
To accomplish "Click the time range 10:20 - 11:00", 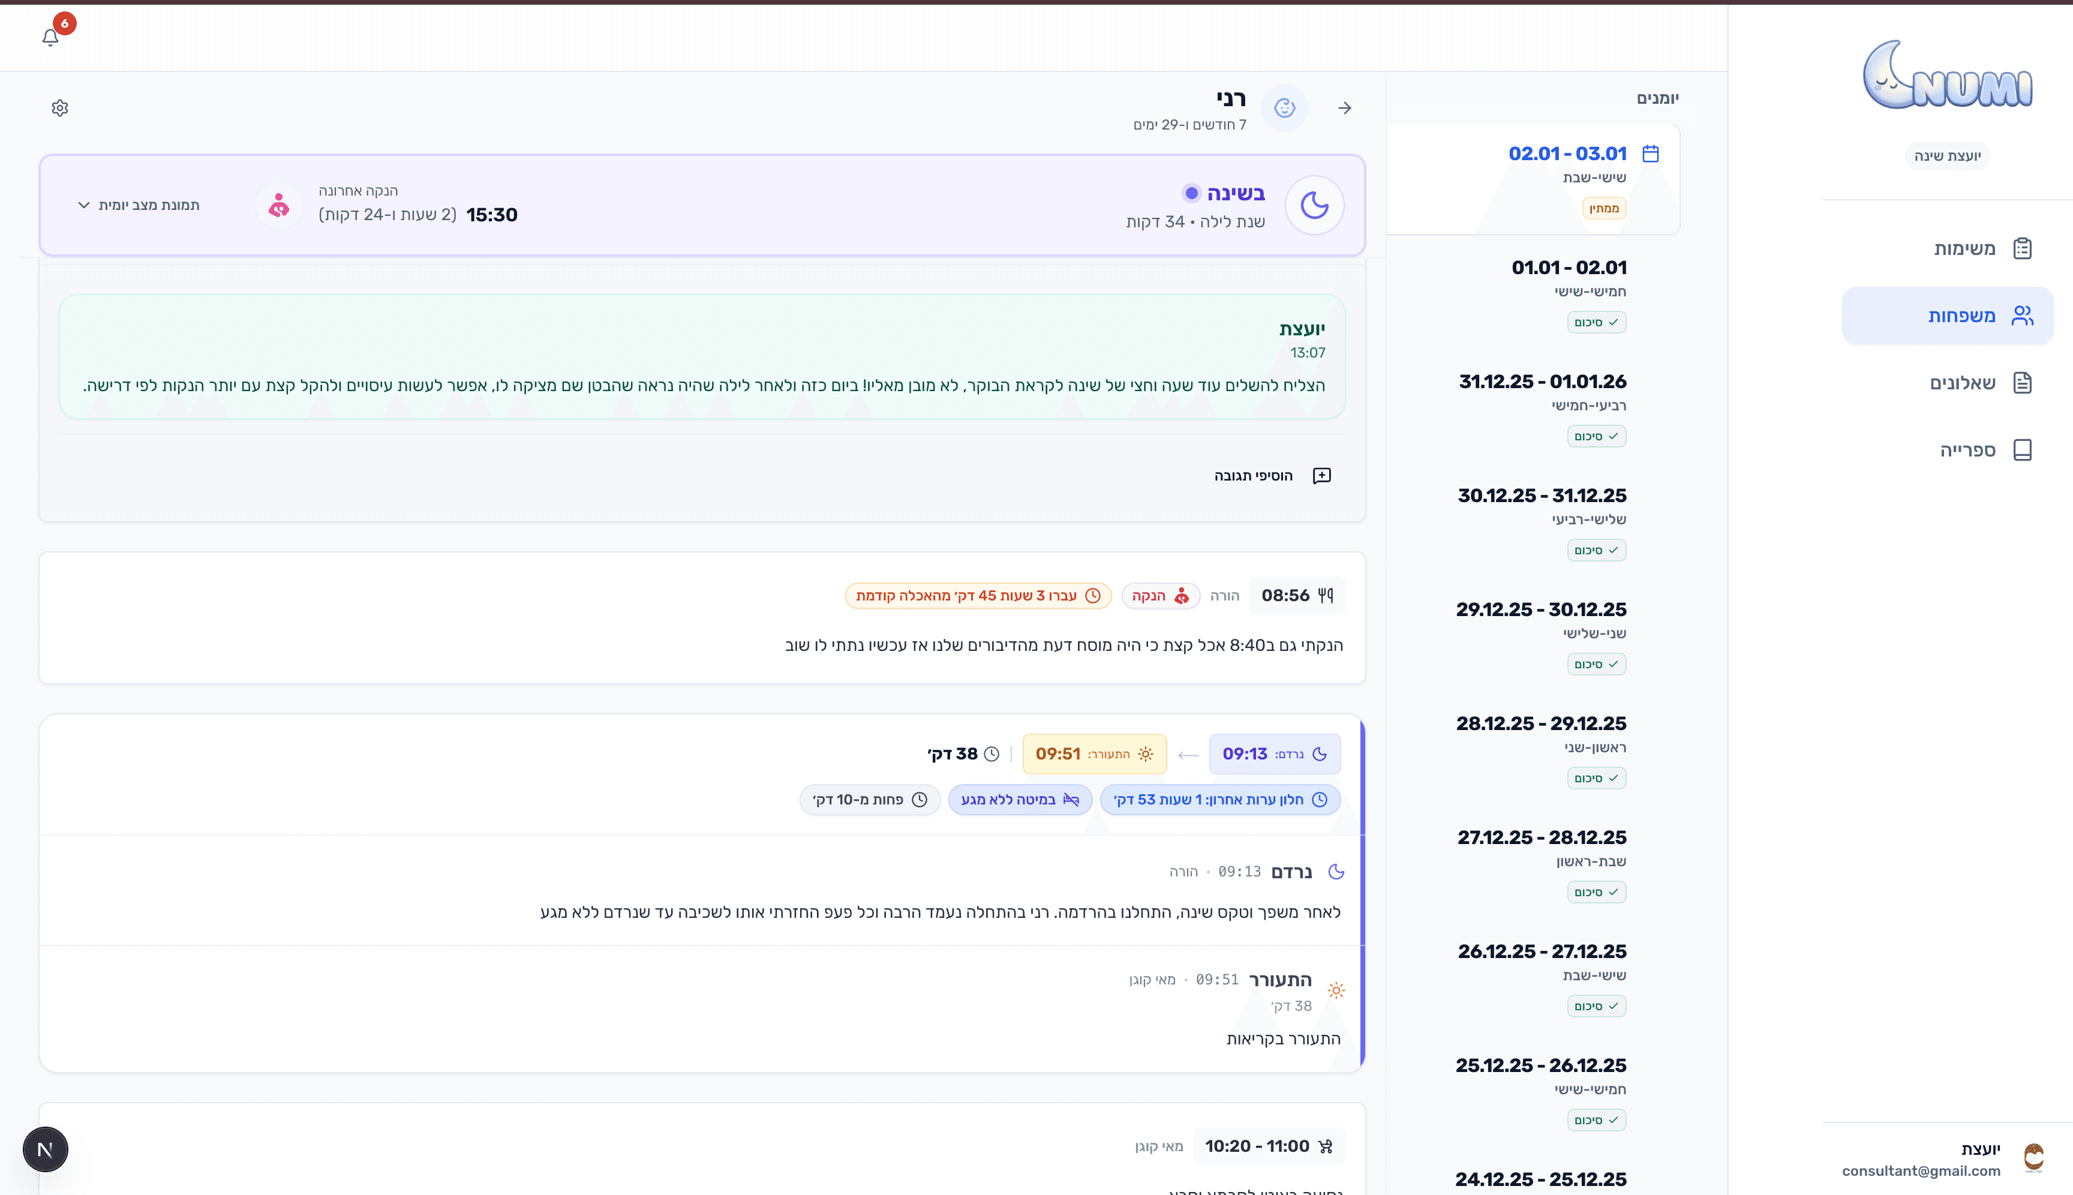I will pos(1257,1146).
